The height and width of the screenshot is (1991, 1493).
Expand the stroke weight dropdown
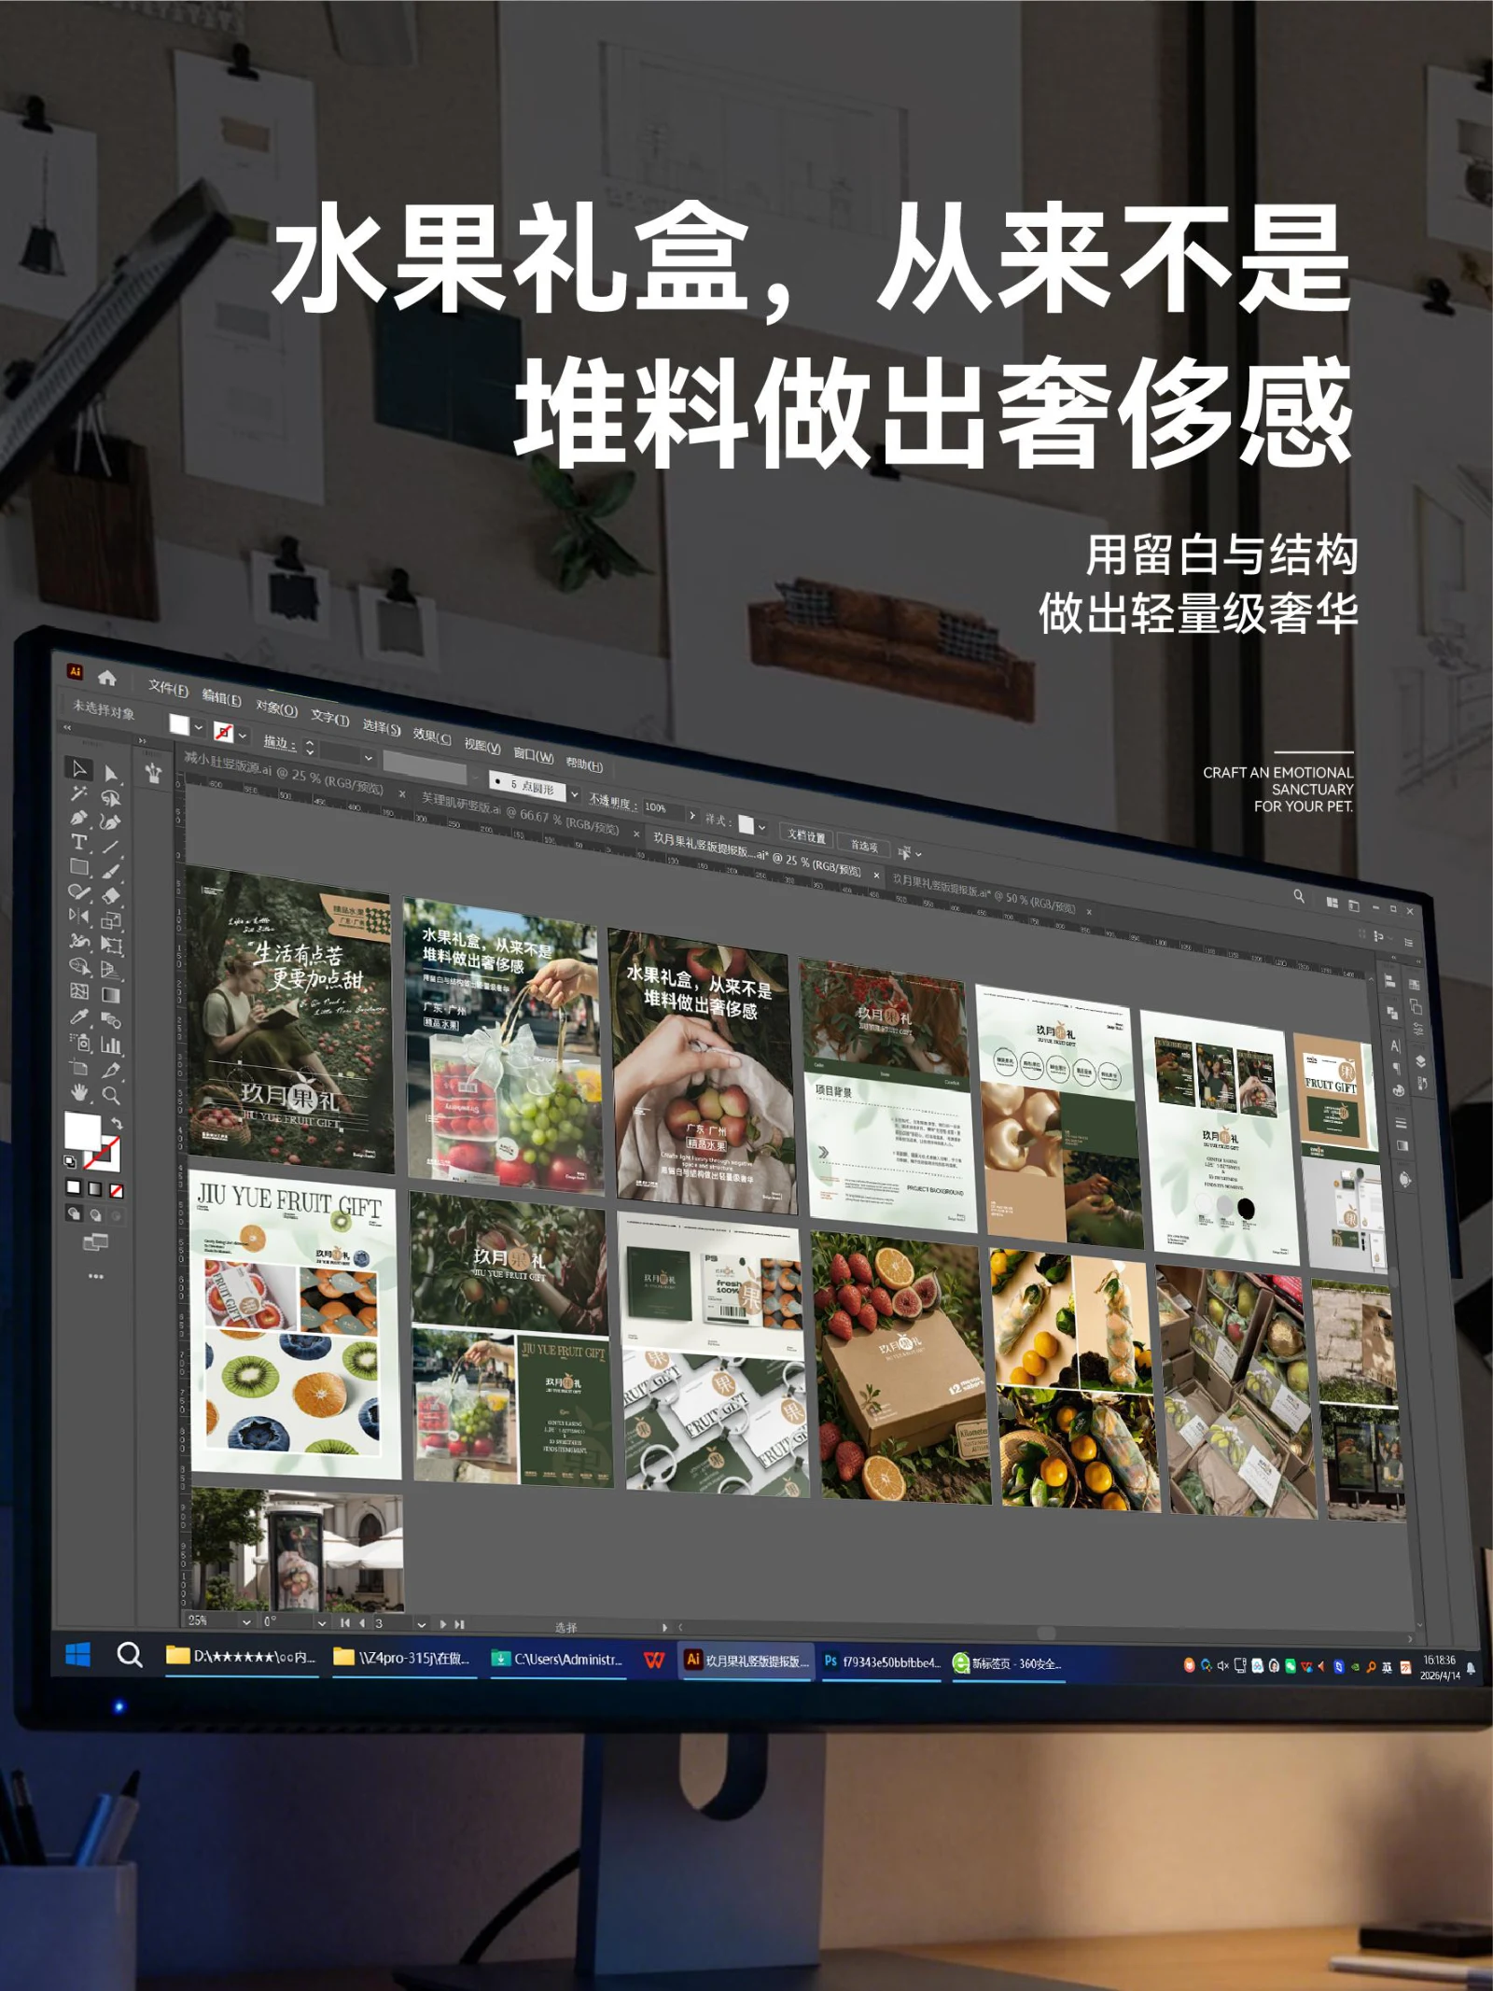click(x=368, y=758)
